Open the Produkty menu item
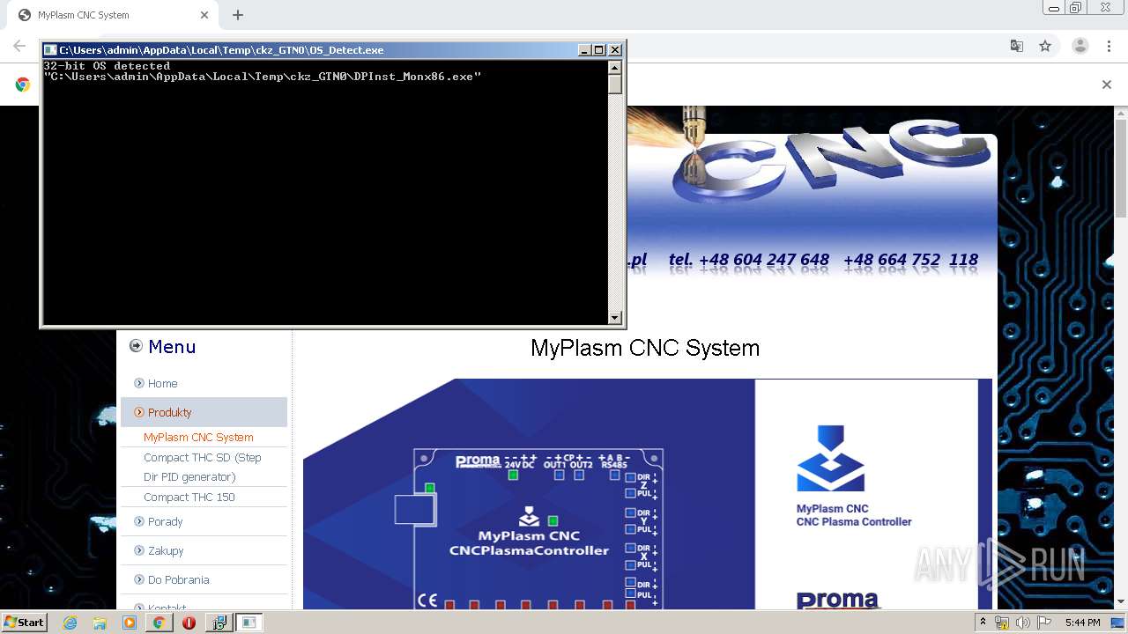Image resolution: width=1128 pixels, height=634 pixels. click(x=204, y=412)
